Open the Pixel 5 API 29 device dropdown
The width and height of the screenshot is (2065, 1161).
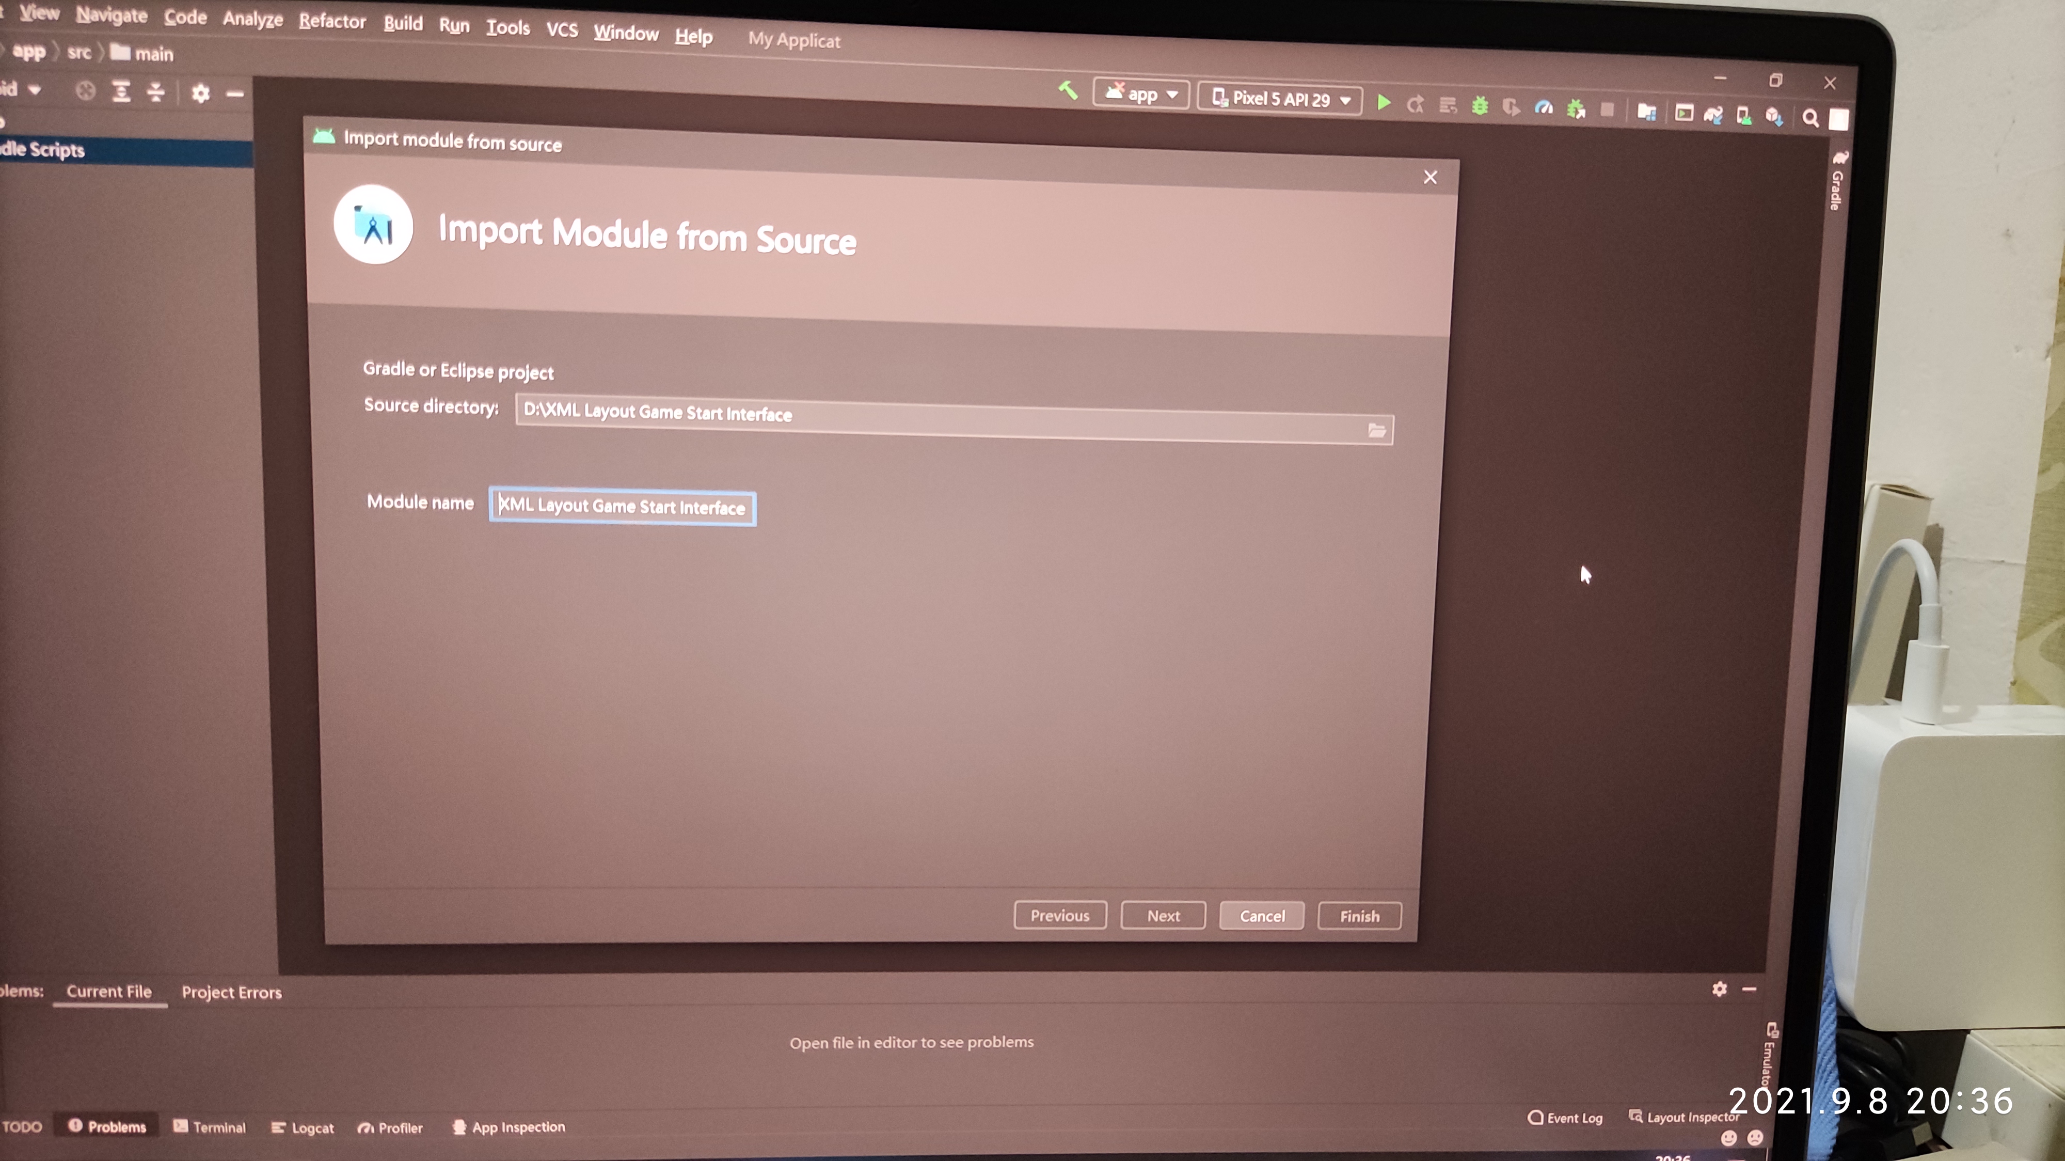pyautogui.click(x=1280, y=99)
